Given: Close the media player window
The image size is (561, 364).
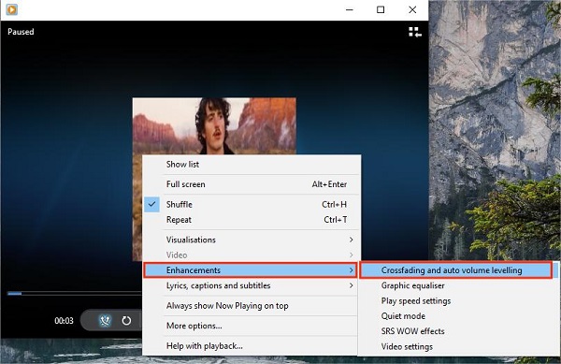Looking at the screenshot, I should coord(412,9).
